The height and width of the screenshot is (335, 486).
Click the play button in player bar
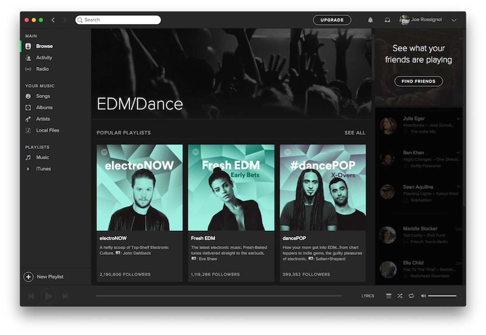[x=48, y=296]
